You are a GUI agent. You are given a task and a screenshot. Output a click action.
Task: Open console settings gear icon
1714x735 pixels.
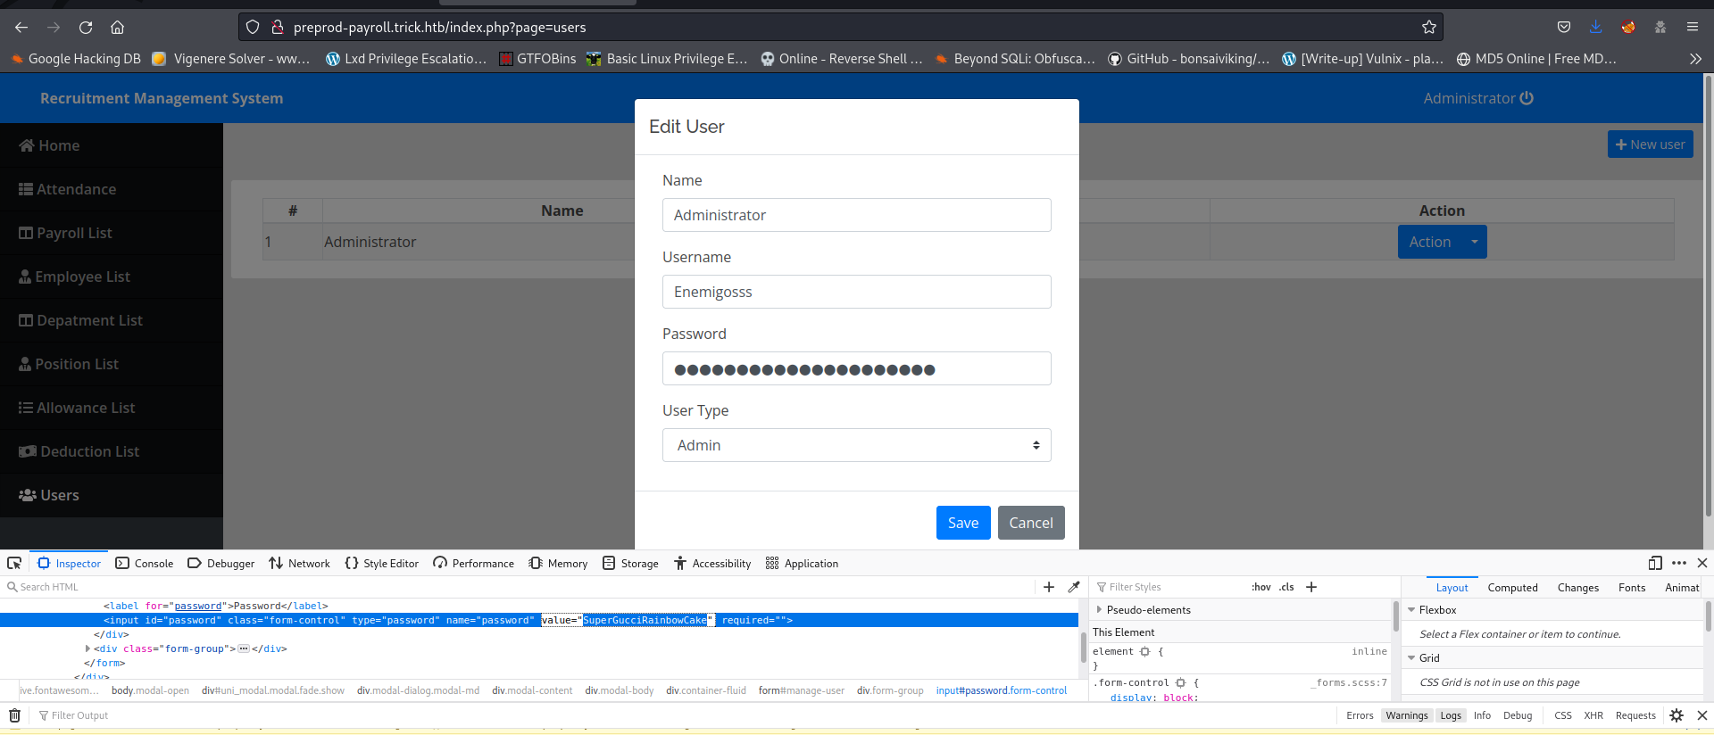coord(1677,715)
